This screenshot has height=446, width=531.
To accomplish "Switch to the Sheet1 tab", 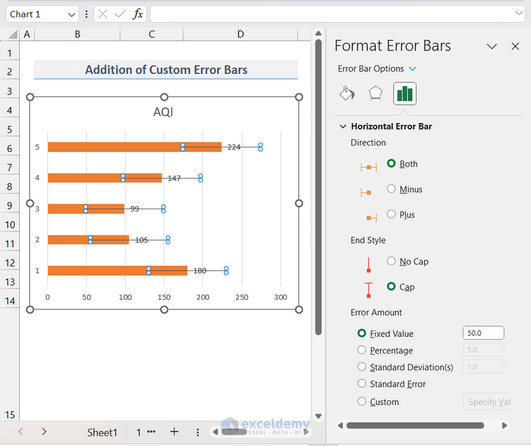I will click(x=102, y=432).
